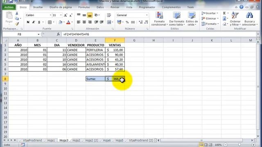This screenshot has height=147, width=262.
Task: Click the zoom slider handle
Action: 239,145
